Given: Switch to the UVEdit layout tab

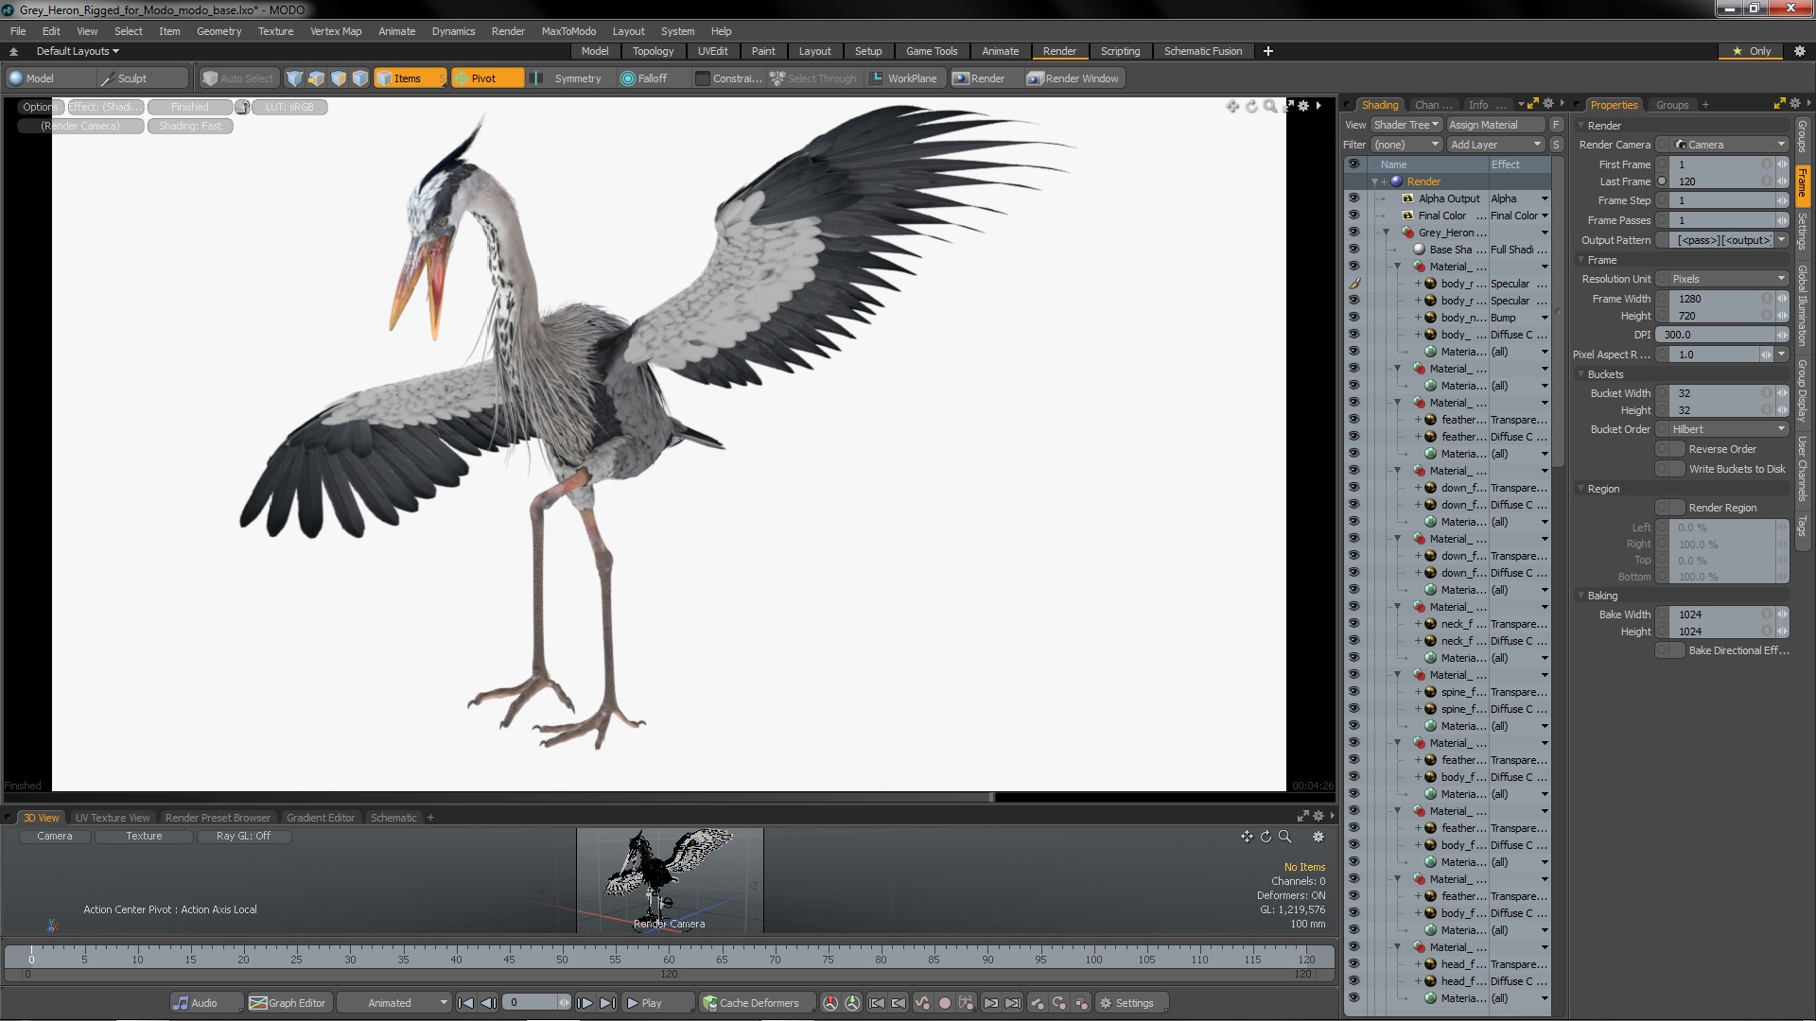Looking at the screenshot, I should tap(712, 51).
